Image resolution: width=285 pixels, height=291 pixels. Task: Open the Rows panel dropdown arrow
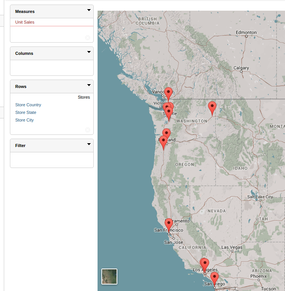coord(89,85)
